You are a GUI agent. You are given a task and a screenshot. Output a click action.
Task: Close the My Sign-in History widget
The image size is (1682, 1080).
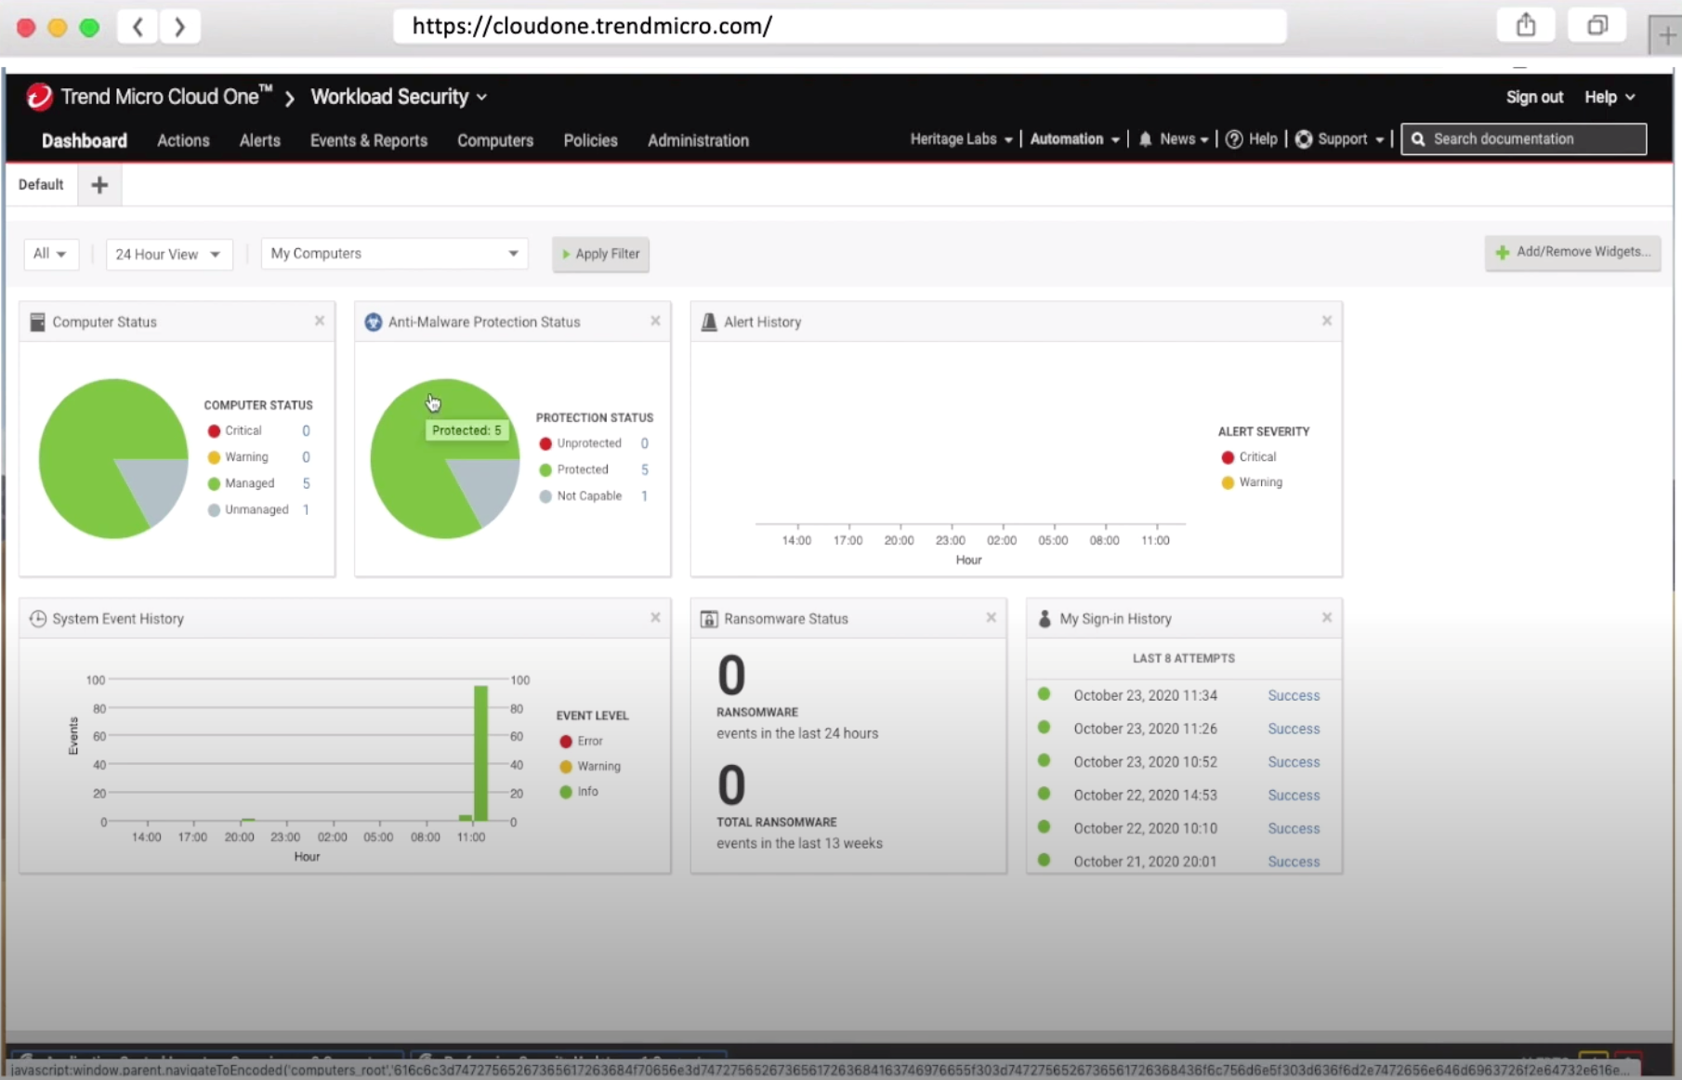click(1326, 617)
